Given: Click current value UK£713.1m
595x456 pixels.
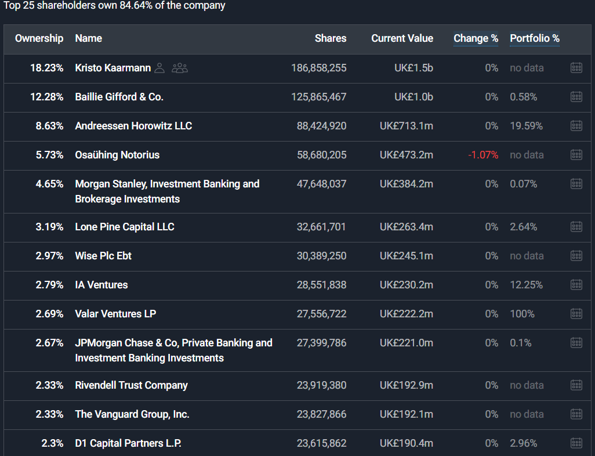Looking at the screenshot, I should pos(407,126).
